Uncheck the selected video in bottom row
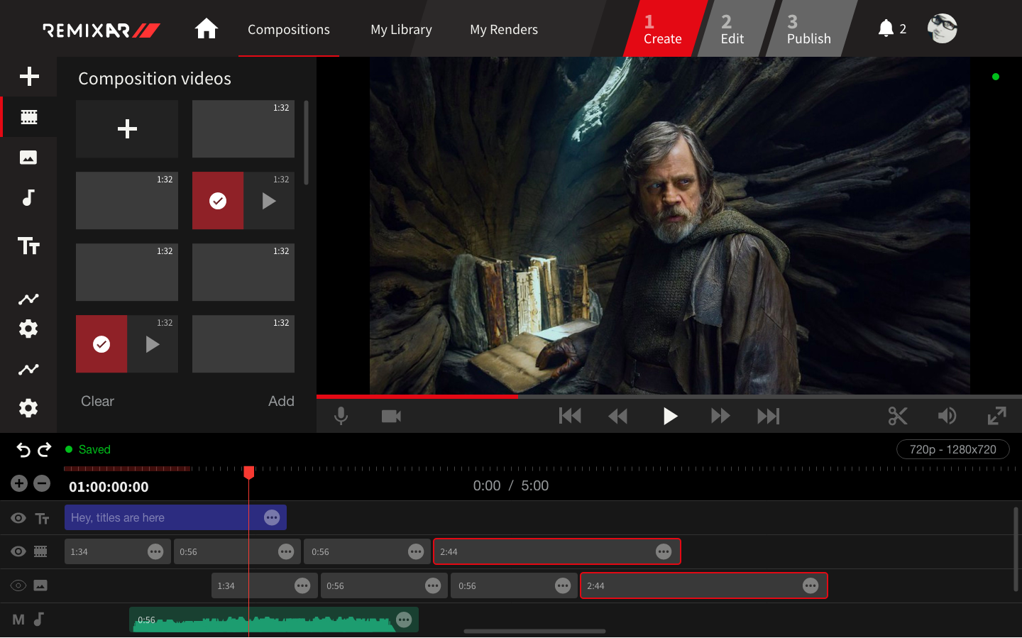 [101, 344]
